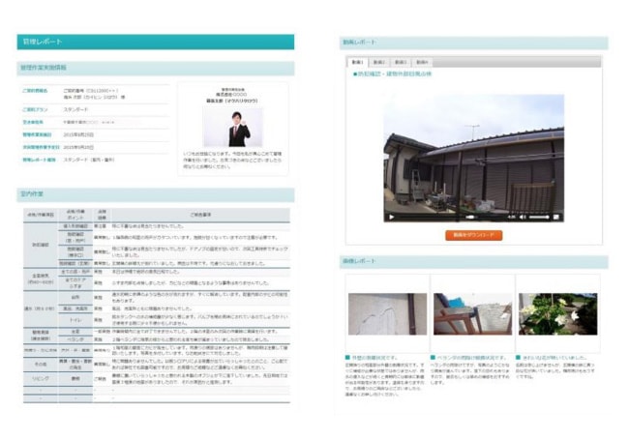The image size is (629, 440).
Task: Click the video frame showing the house
Action: [x=473, y=155]
